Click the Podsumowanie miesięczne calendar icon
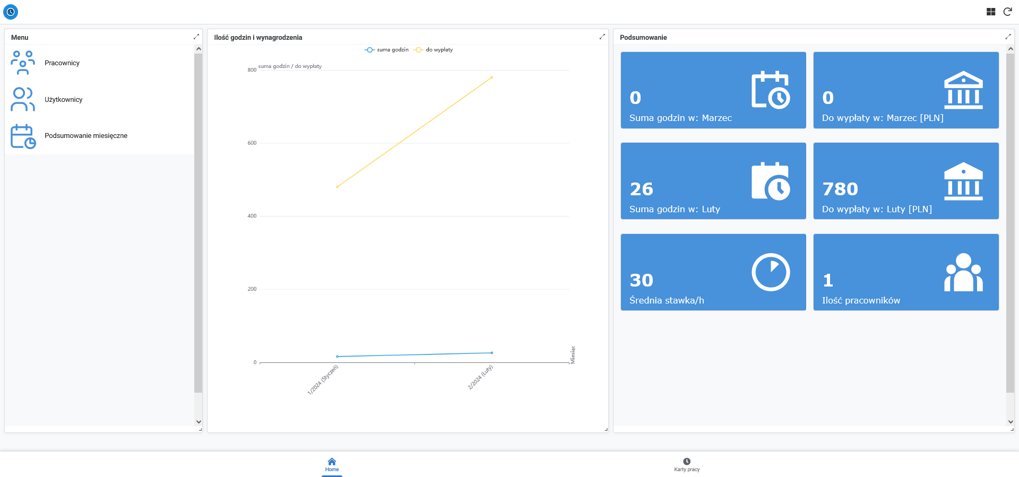This screenshot has width=1019, height=477. (x=23, y=136)
